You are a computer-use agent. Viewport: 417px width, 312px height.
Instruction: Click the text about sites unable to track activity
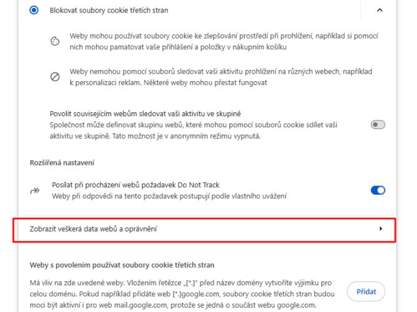221,77
